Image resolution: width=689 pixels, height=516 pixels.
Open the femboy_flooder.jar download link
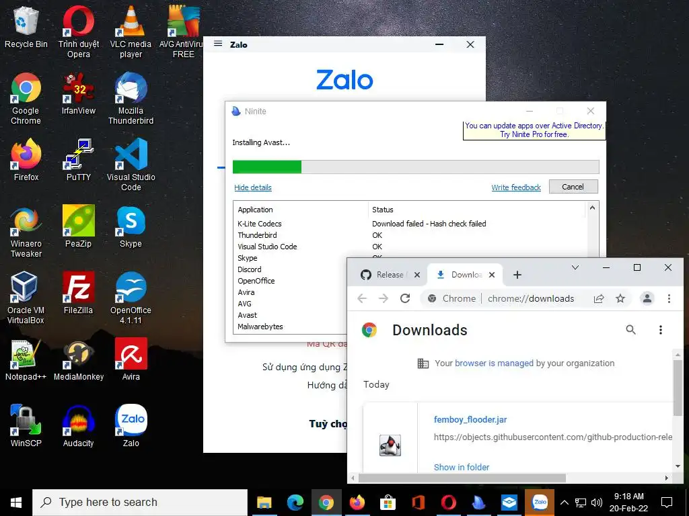pos(470,419)
